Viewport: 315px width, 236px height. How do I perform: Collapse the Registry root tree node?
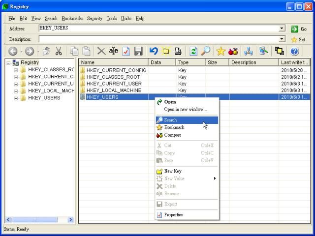click(x=8, y=63)
